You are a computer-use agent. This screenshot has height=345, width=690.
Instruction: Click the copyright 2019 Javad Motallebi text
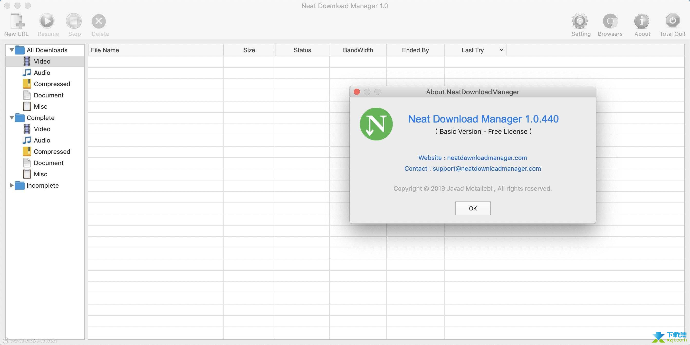coord(473,189)
